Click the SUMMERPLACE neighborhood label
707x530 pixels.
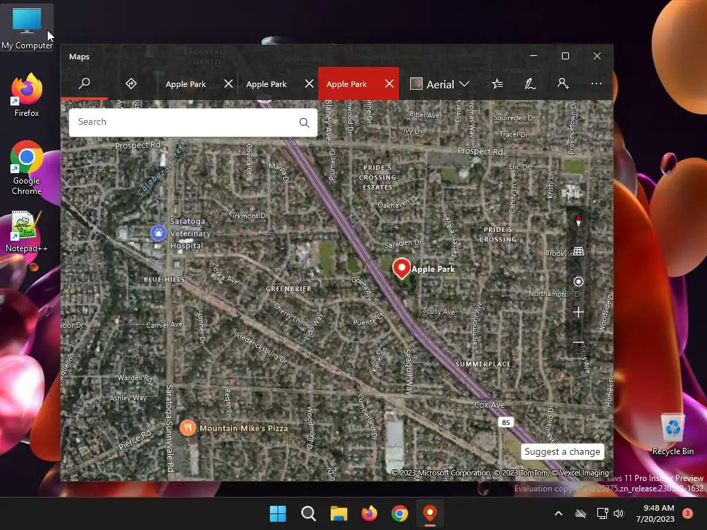click(x=483, y=364)
